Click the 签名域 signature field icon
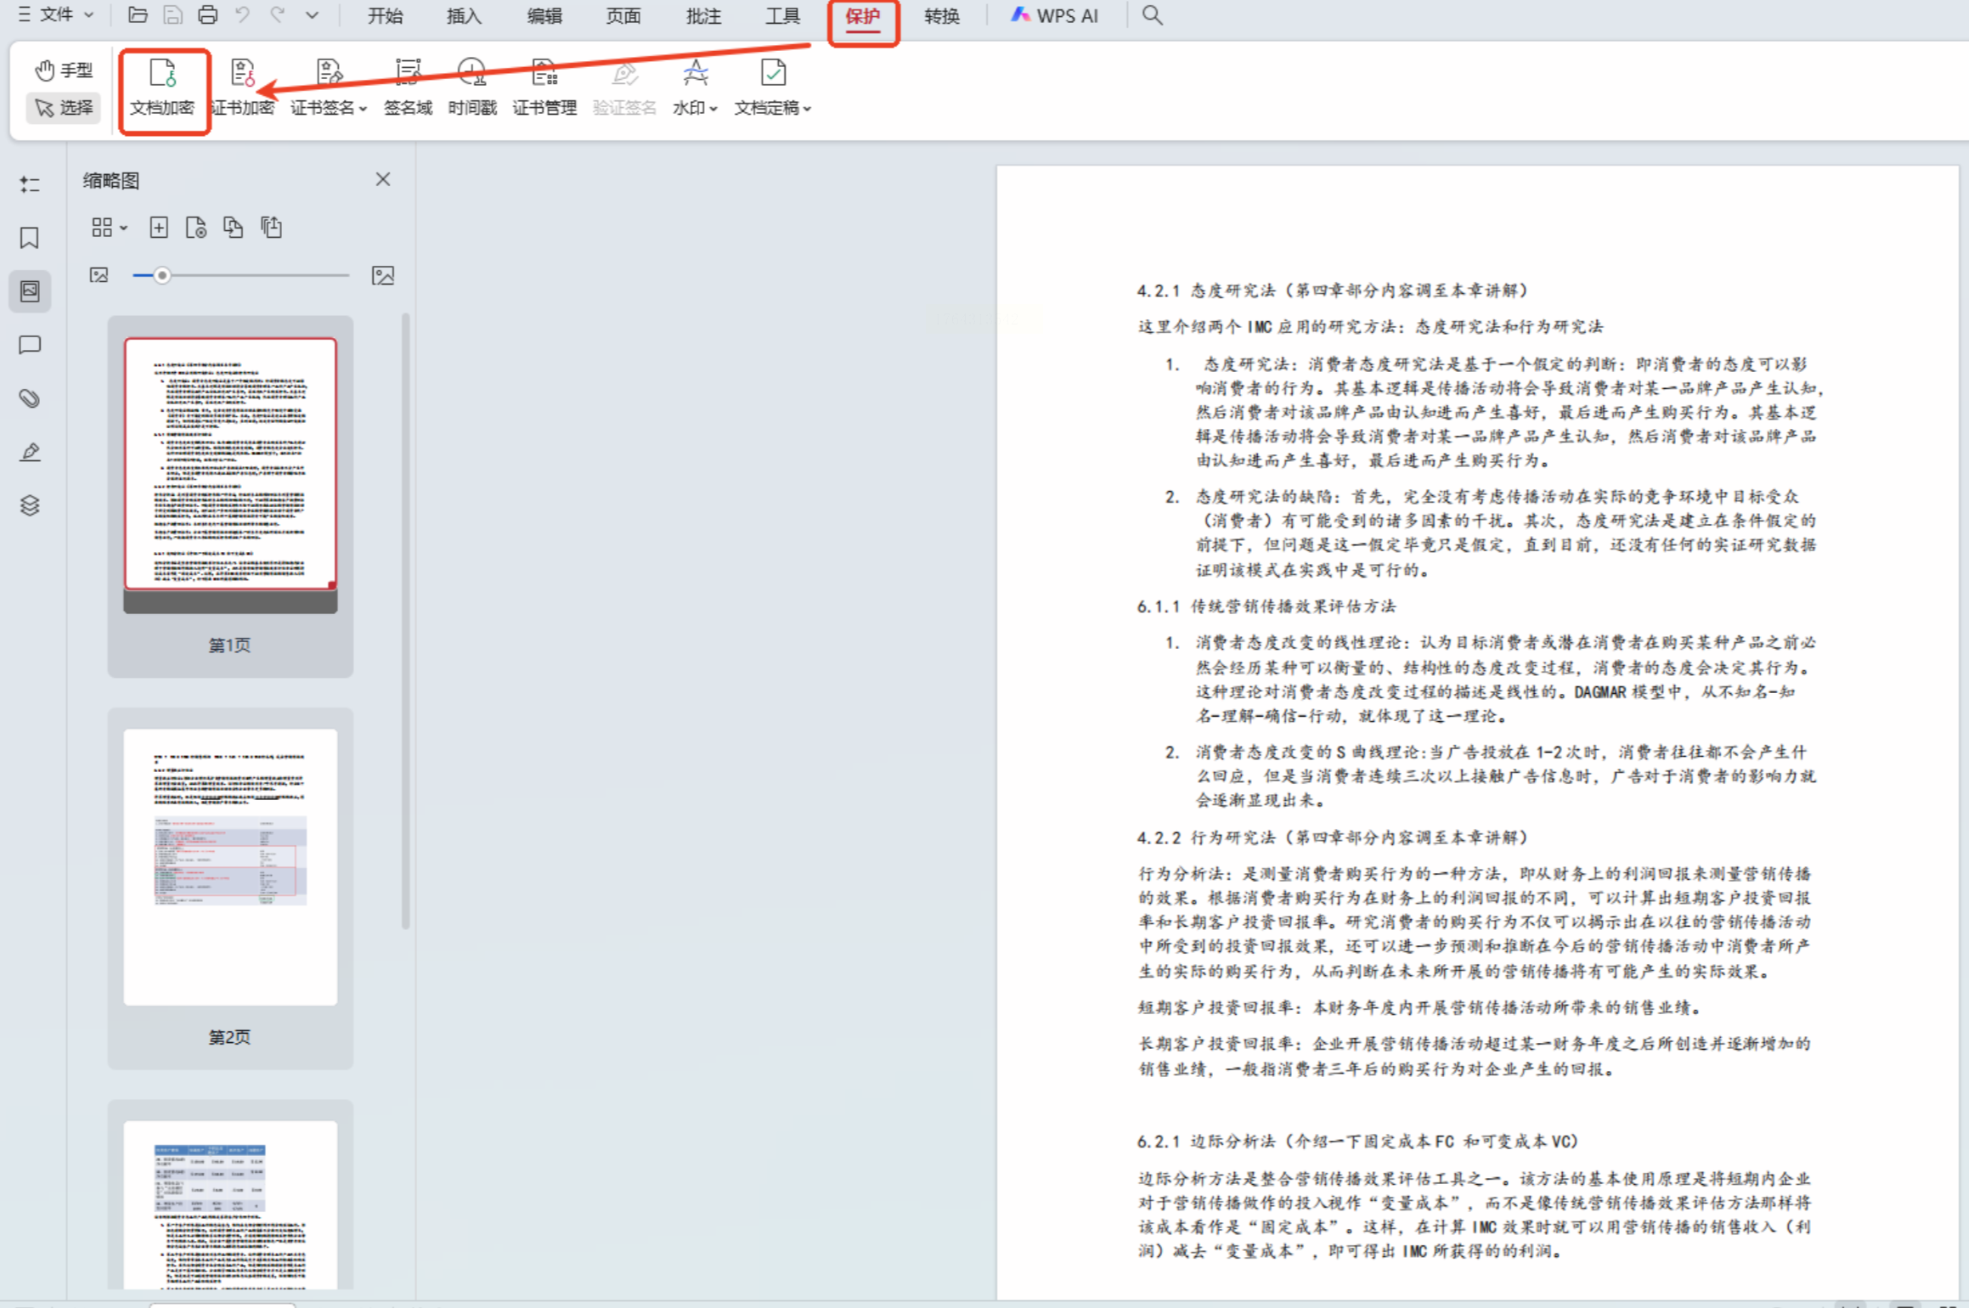This screenshot has height=1308, width=1969. [408, 74]
